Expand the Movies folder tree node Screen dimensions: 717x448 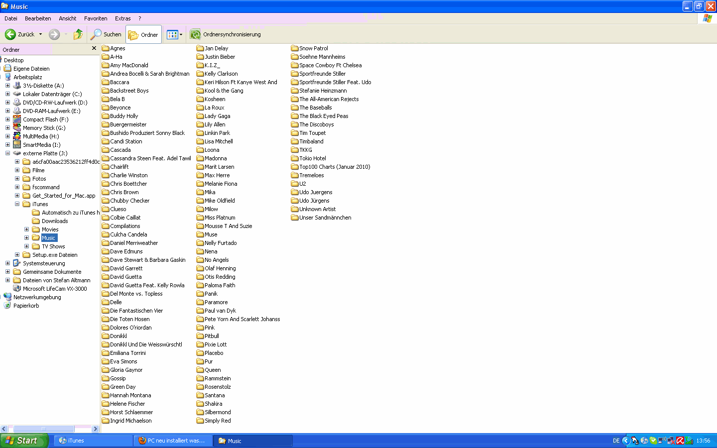26,229
